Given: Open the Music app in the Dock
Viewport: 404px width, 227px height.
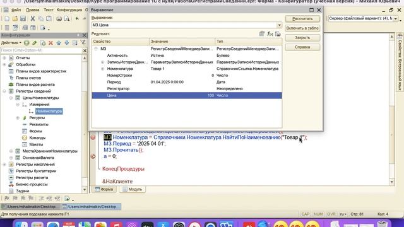Looking at the screenshot, I should tap(116, 224).
